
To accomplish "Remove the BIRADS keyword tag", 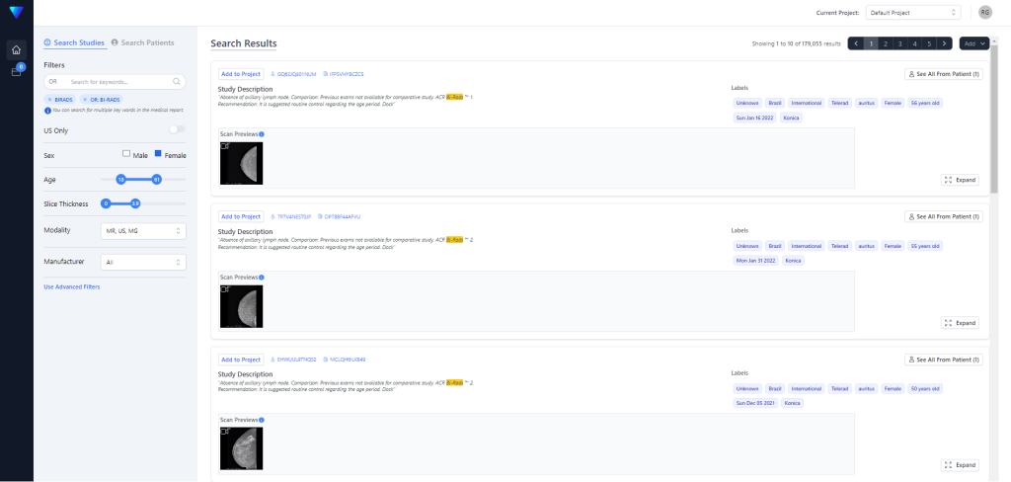I will [50, 100].
